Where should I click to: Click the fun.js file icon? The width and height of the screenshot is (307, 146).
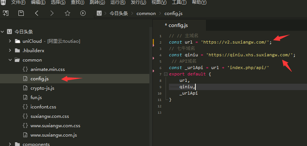[x=25, y=98]
